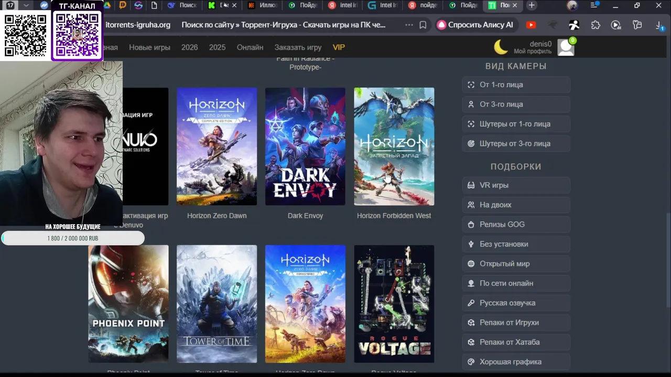Screen dimensions: 671x377
Task: Open the Dark Envoy game cover
Action: (x=305, y=147)
